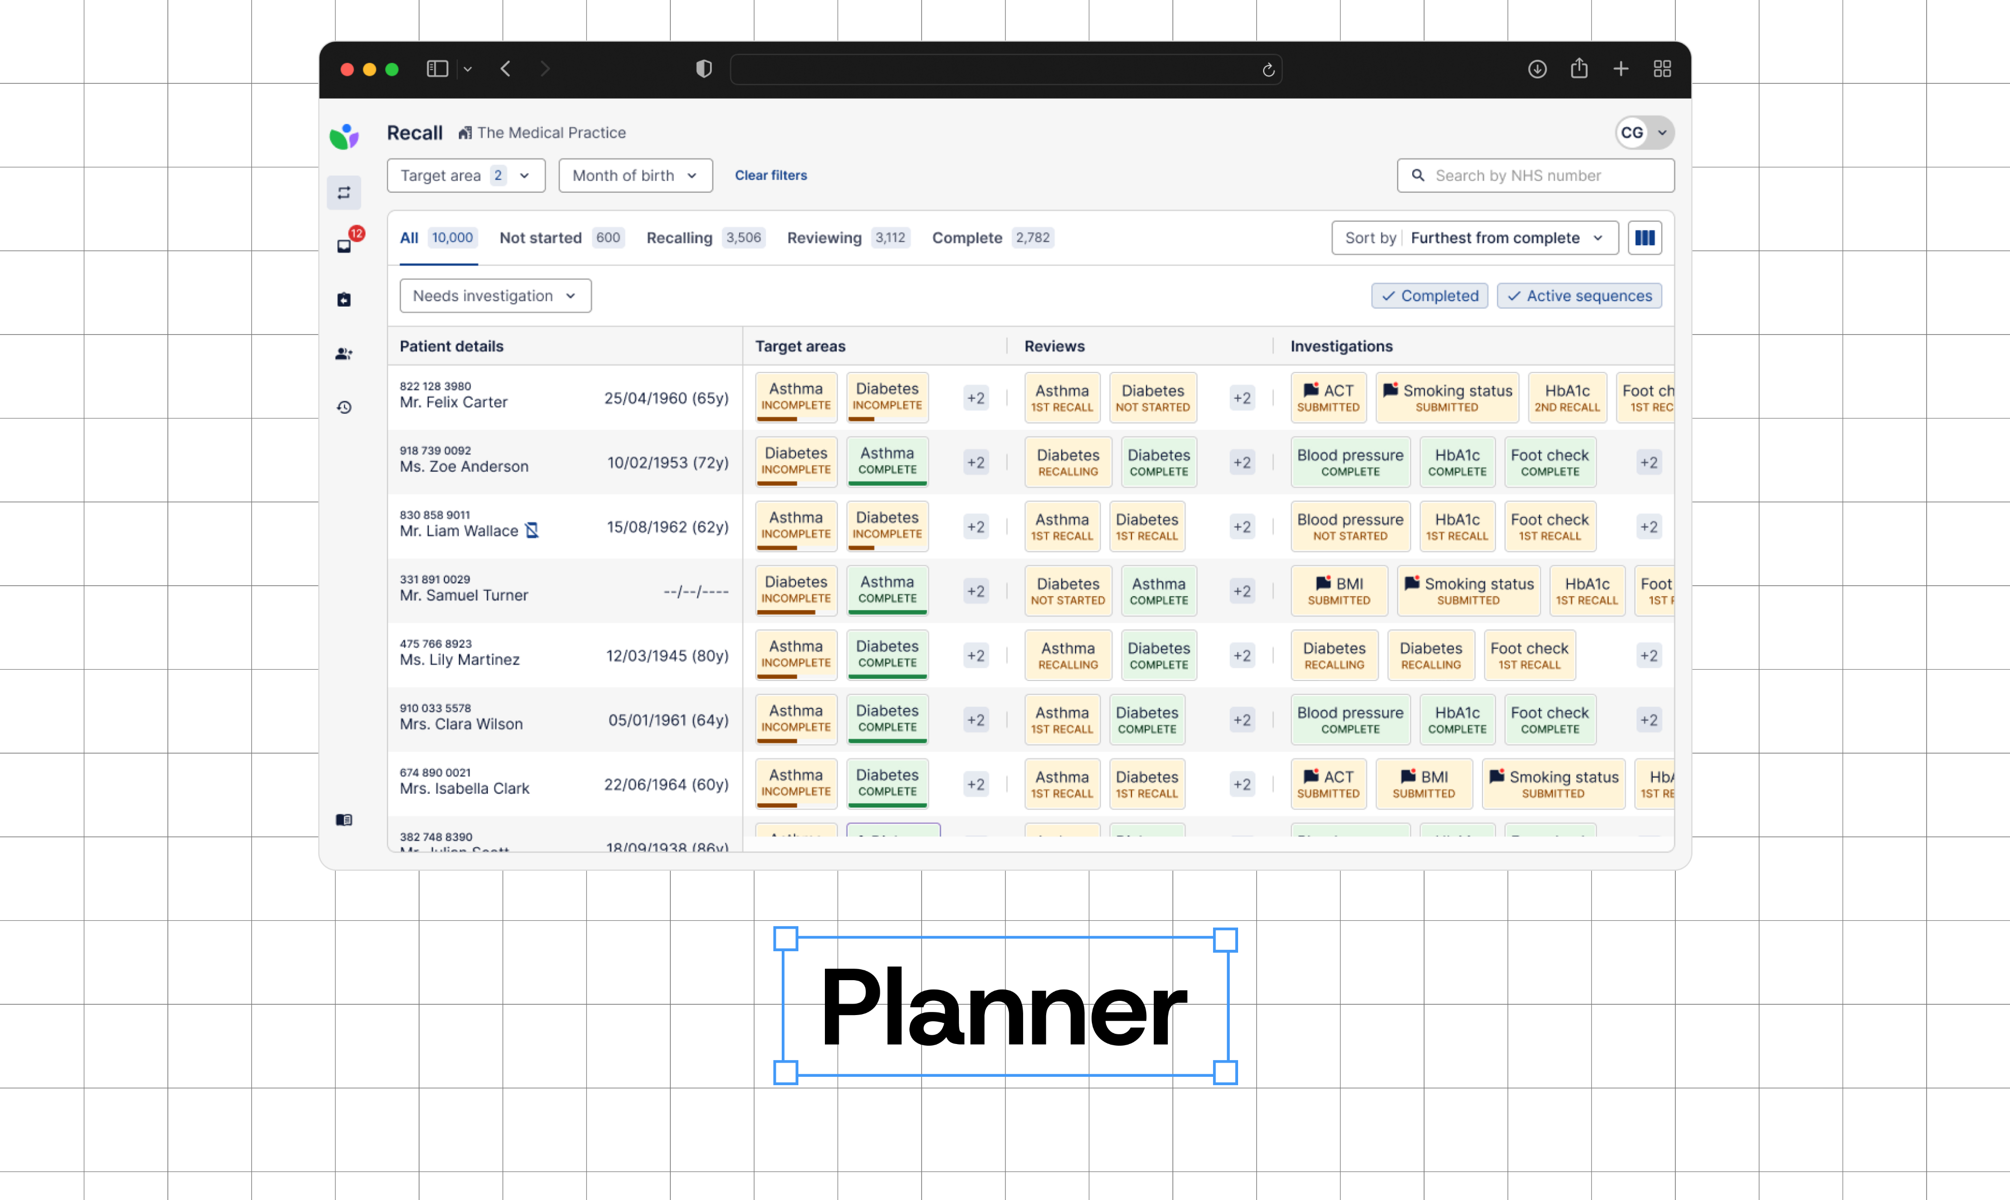2010x1200 pixels.
Task: Toggle the Completed filter chip
Action: coord(1429,296)
